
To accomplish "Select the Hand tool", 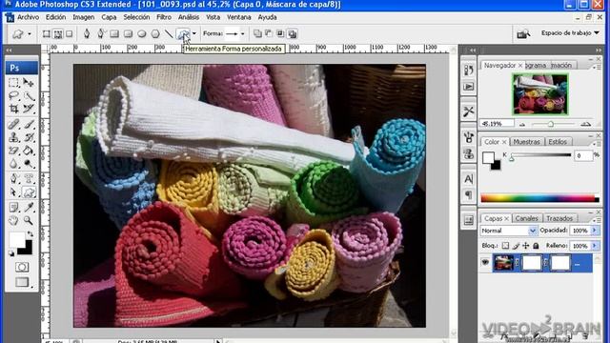I will (13, 220).
